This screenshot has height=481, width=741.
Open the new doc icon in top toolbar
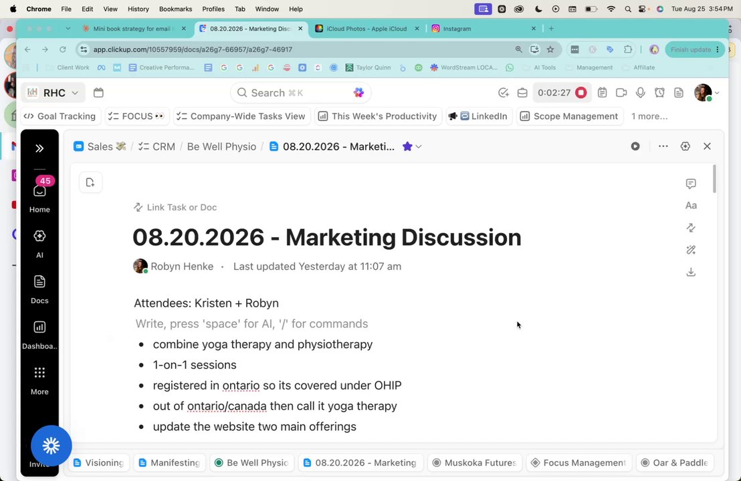click(679, 92)
